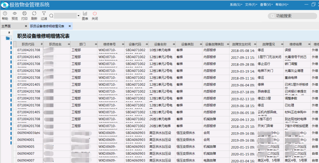Click the 极致物业管理系统 house logo
319x163 pixels.
pos(4,5)
